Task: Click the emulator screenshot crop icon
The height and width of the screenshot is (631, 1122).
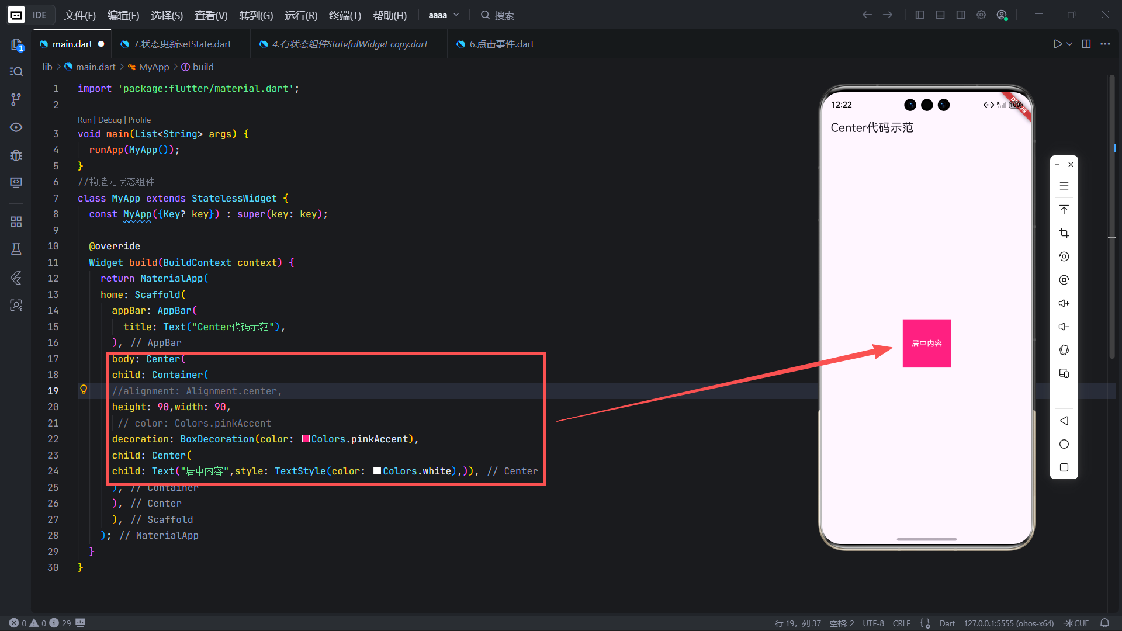Action: pos(1064,233)
